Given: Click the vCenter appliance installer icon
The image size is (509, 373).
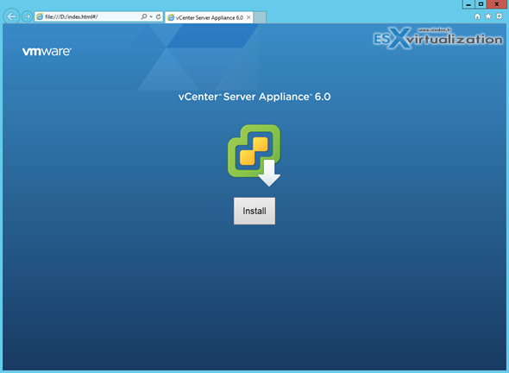Looking at the screenshot, I should click(255, 155).
